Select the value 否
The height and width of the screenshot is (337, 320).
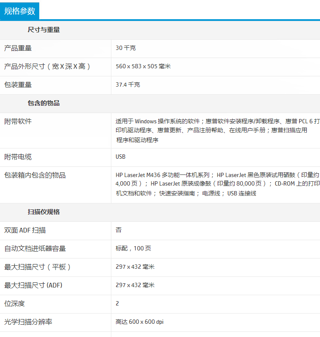(119, 230)
